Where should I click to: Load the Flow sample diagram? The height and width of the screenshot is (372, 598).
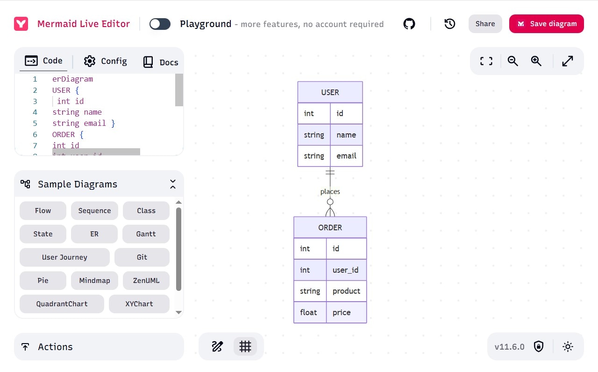pos(43,211)
